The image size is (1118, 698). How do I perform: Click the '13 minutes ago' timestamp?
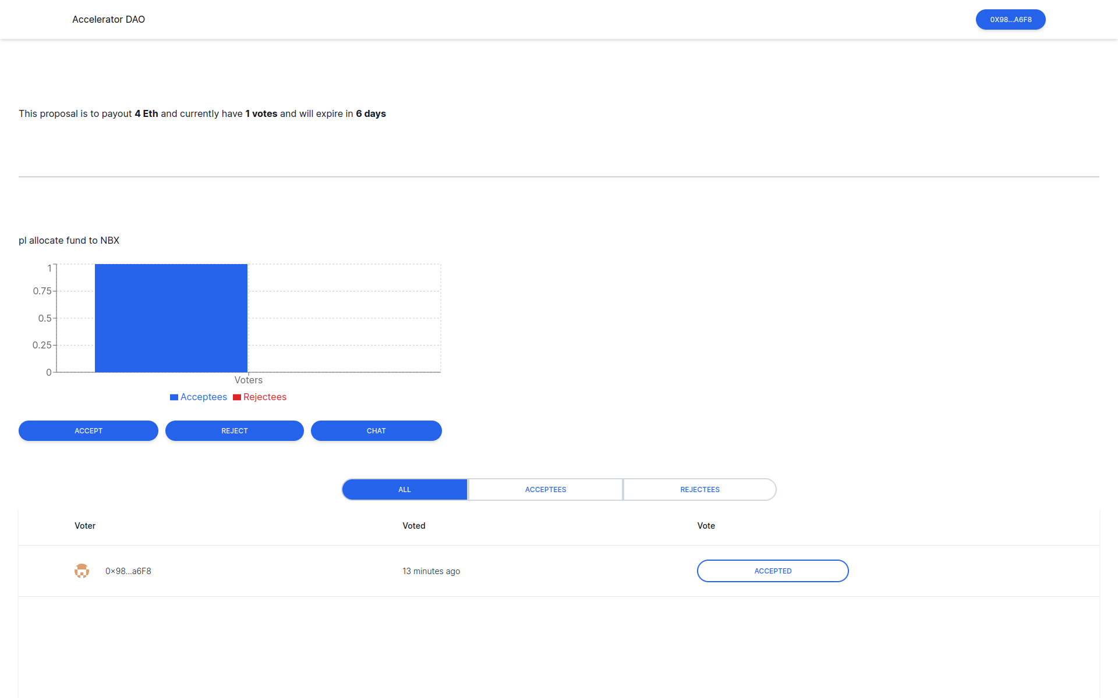click(431, 571)
